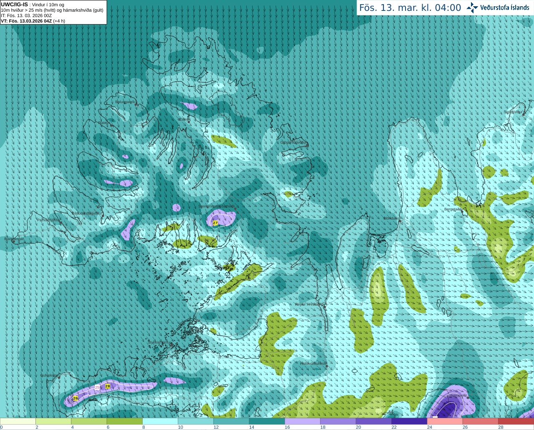Click the 10m hviður > 25 m/s description line
534x430 pixels.
52,10
